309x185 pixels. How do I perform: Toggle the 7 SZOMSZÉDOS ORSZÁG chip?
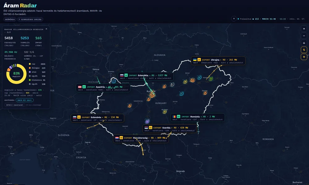pyautogui.click(x=30, y=19)
